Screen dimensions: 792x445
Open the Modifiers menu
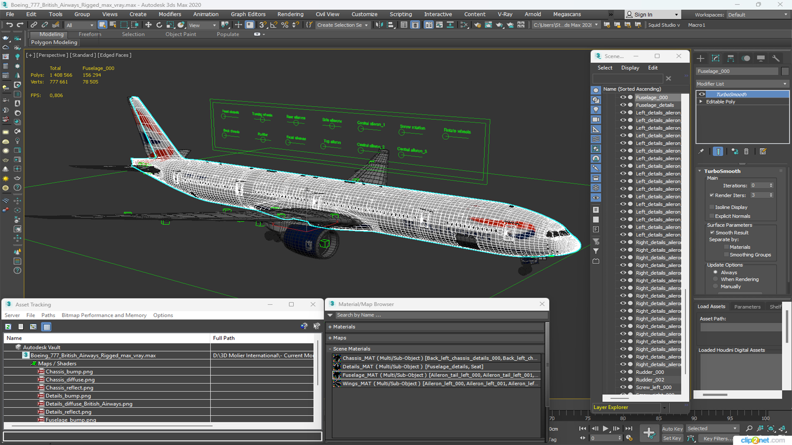[x=170, y=14]
